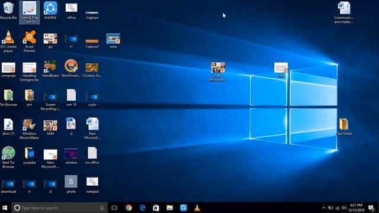Select the Capture image file
Image resolution: width=379 pixels, height=213 pixels.
(x=92, y=15)
